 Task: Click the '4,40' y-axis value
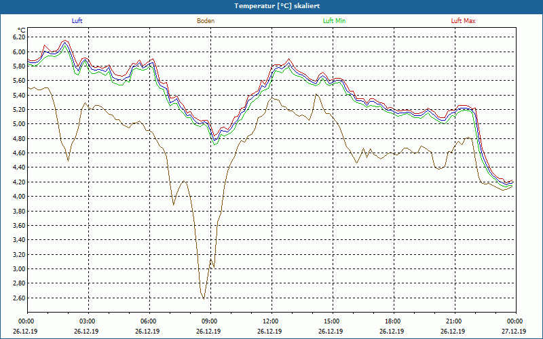tap(20, 167)
